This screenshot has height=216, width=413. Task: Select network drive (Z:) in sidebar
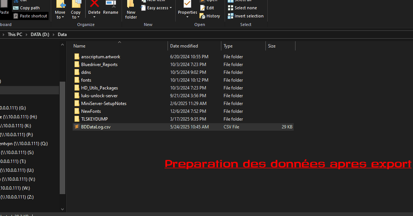pos(17,197)
